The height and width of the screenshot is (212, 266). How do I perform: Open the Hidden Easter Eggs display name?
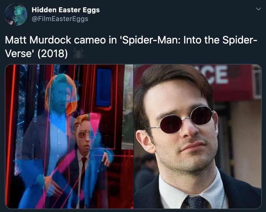pos(66,10)
